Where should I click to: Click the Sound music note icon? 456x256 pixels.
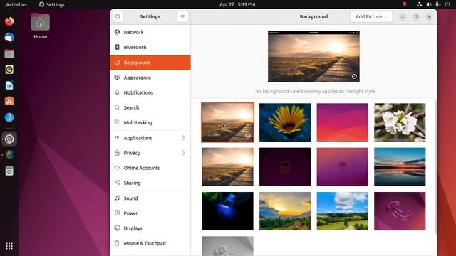coord(117,198)
